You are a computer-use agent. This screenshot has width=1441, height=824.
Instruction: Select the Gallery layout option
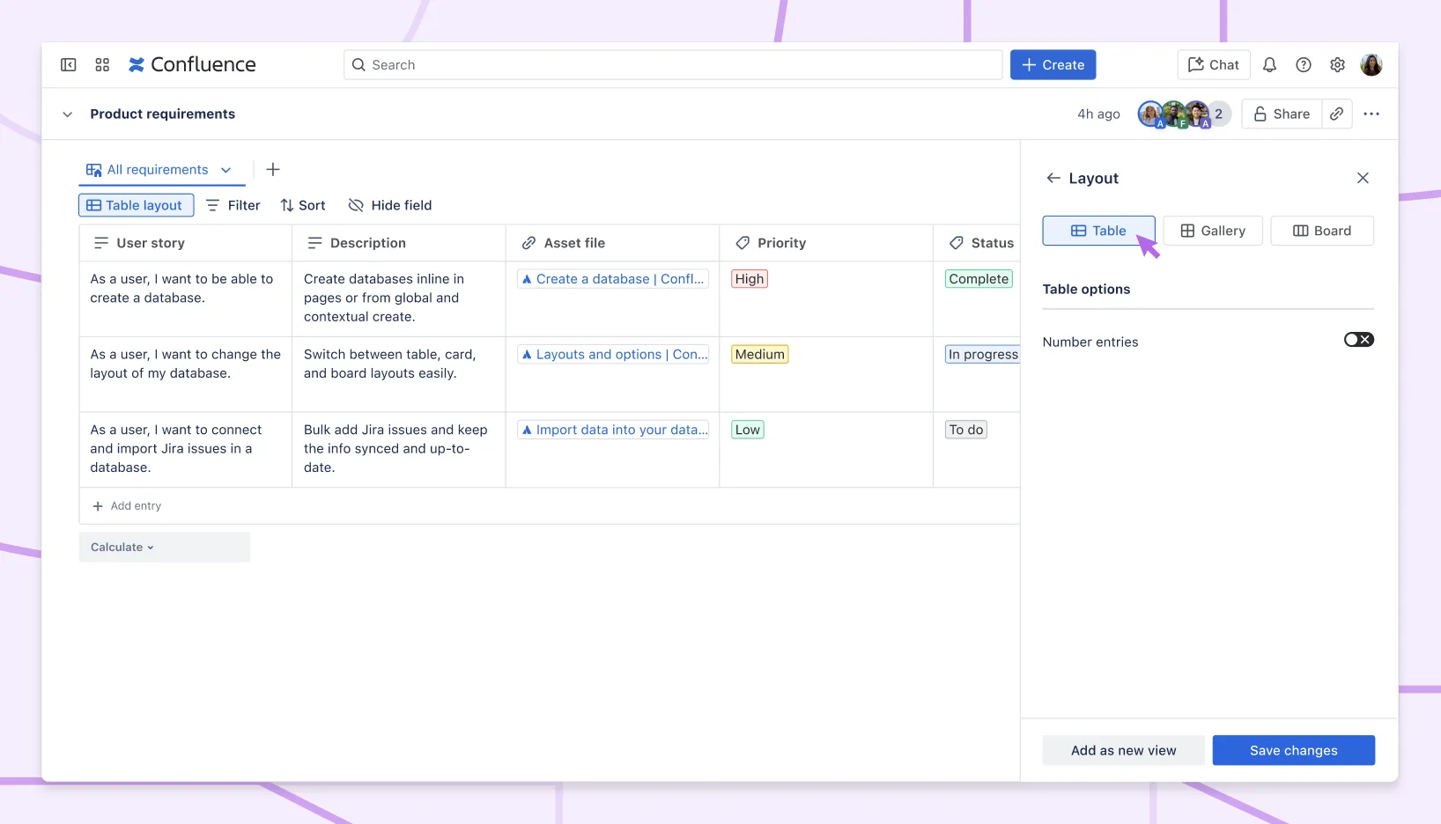(1213, 231)
